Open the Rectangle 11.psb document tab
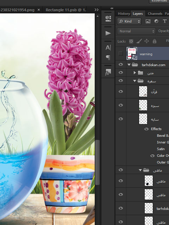 66,10
